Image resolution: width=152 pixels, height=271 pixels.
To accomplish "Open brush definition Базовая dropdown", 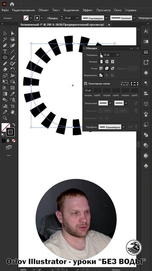I will (x=134, y=18).
